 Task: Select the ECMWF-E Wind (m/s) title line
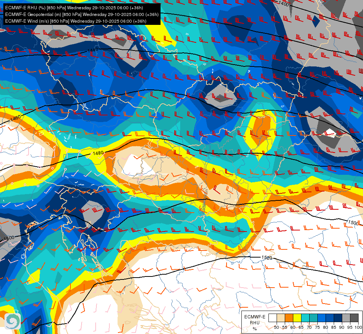(76, 21)
